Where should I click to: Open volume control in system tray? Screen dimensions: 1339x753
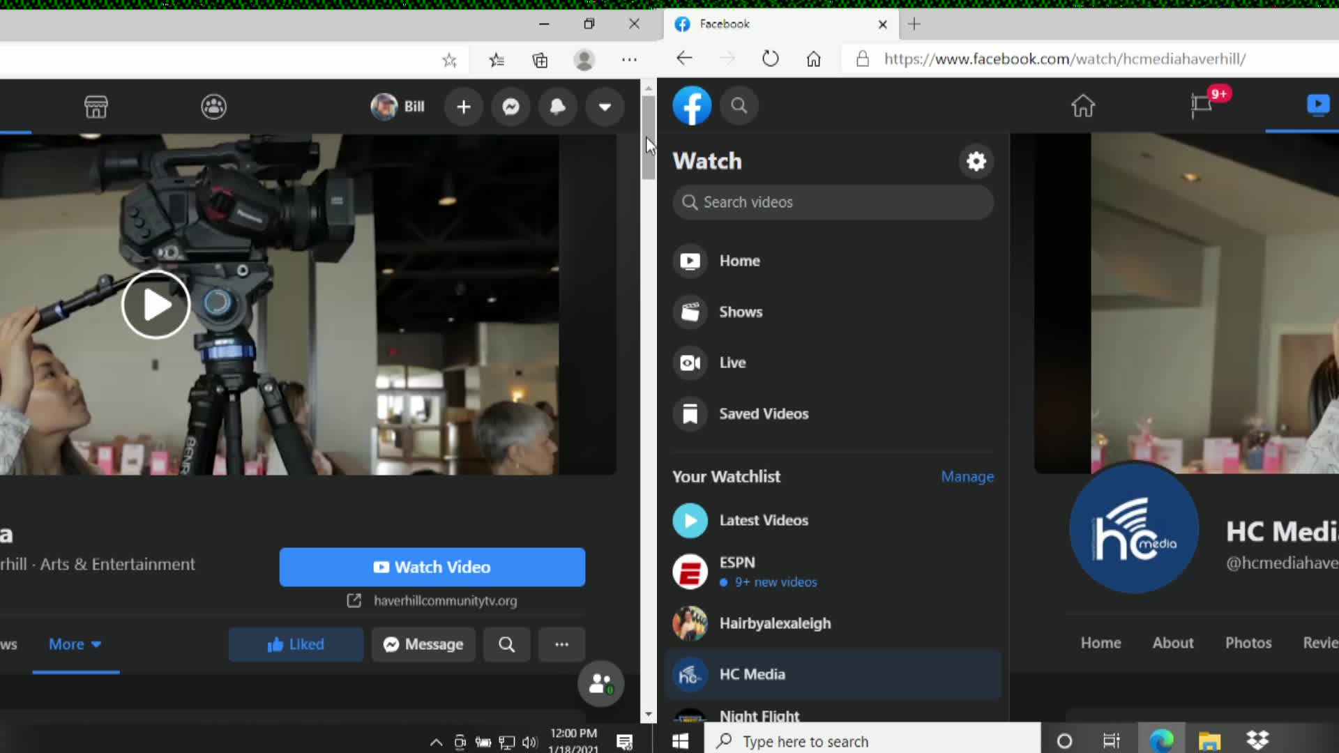(529, 743)
